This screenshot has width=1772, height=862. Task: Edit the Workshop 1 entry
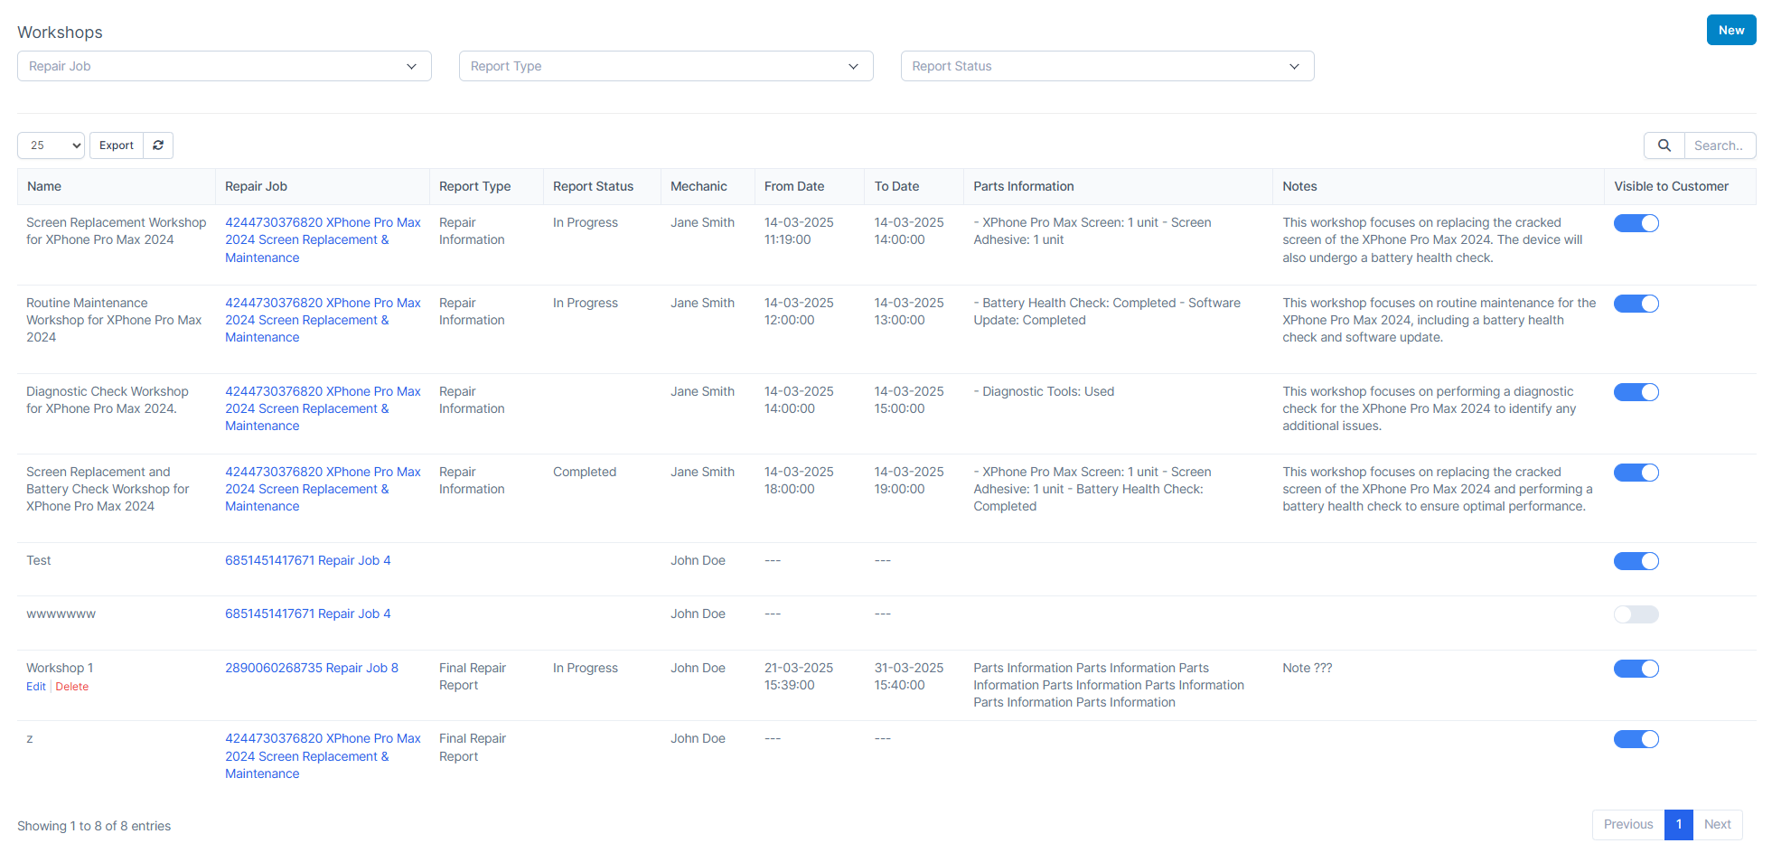click(36, 687)
